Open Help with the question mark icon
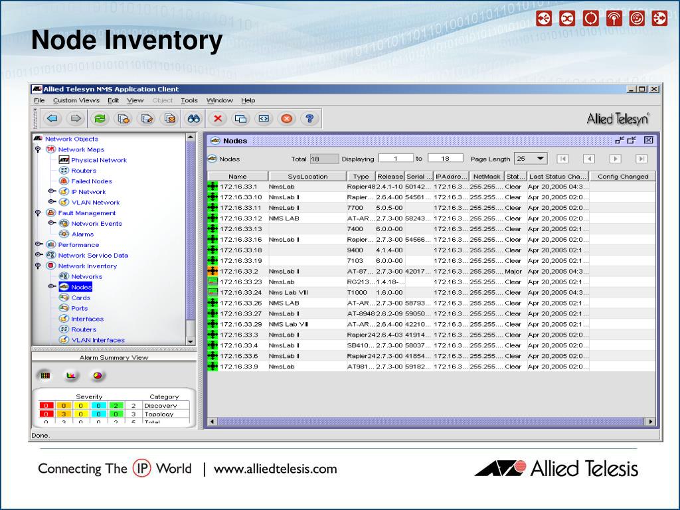Image resolution: width=680 pixels, height=510 pixels. point(309,118)
